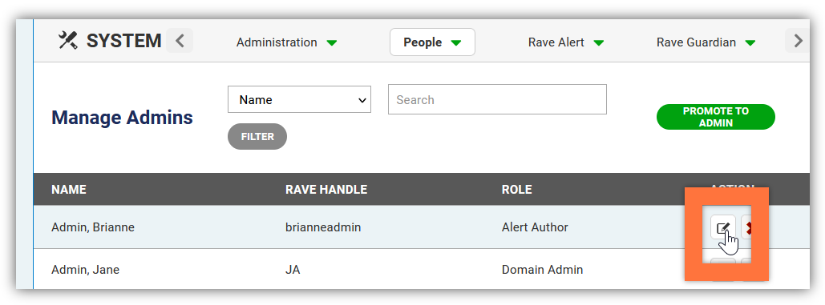This screenshot has width=825, height=305.
Task: Select the "Domain Admin" role cell
Action: coord(543,270)
